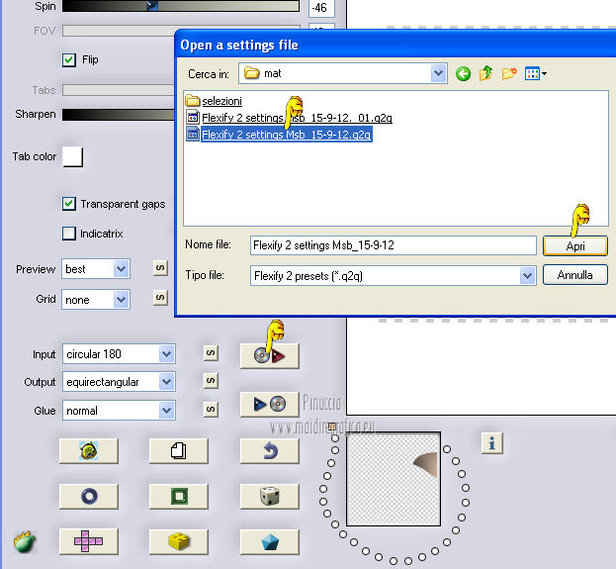This screenshot has height=569, width=616.
Task: Click the undo arrow button
Action: 270,450
